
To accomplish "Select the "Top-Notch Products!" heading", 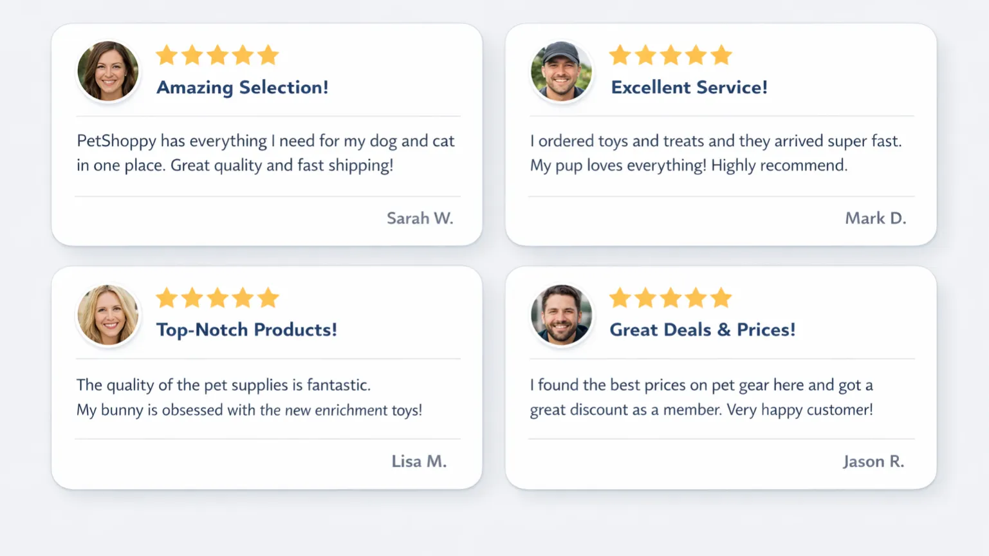I will (246, 330).
